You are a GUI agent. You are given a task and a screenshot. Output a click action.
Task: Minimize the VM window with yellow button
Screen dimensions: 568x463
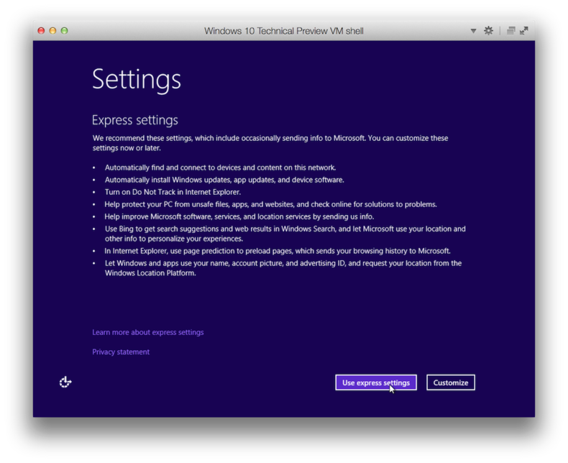tap(53, 31)
